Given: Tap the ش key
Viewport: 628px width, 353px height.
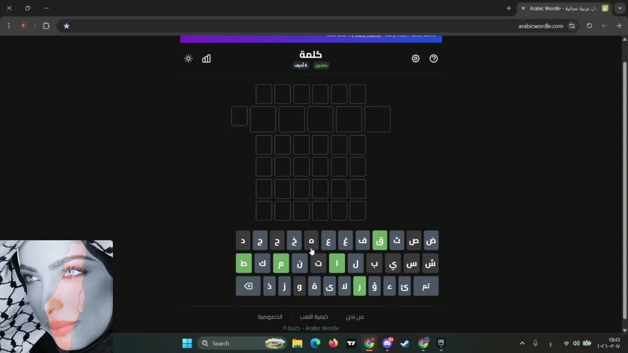Looking at the screenshot, I should 430,263.
